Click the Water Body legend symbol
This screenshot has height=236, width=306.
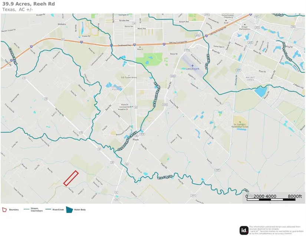[x=69, y=209]
